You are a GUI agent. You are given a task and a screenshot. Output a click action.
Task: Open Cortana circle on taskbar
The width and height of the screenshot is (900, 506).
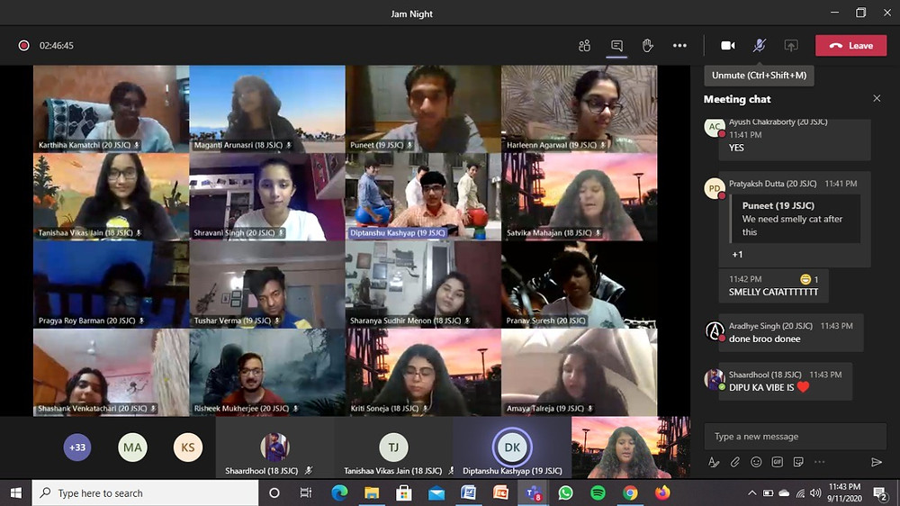coord(274,492)
